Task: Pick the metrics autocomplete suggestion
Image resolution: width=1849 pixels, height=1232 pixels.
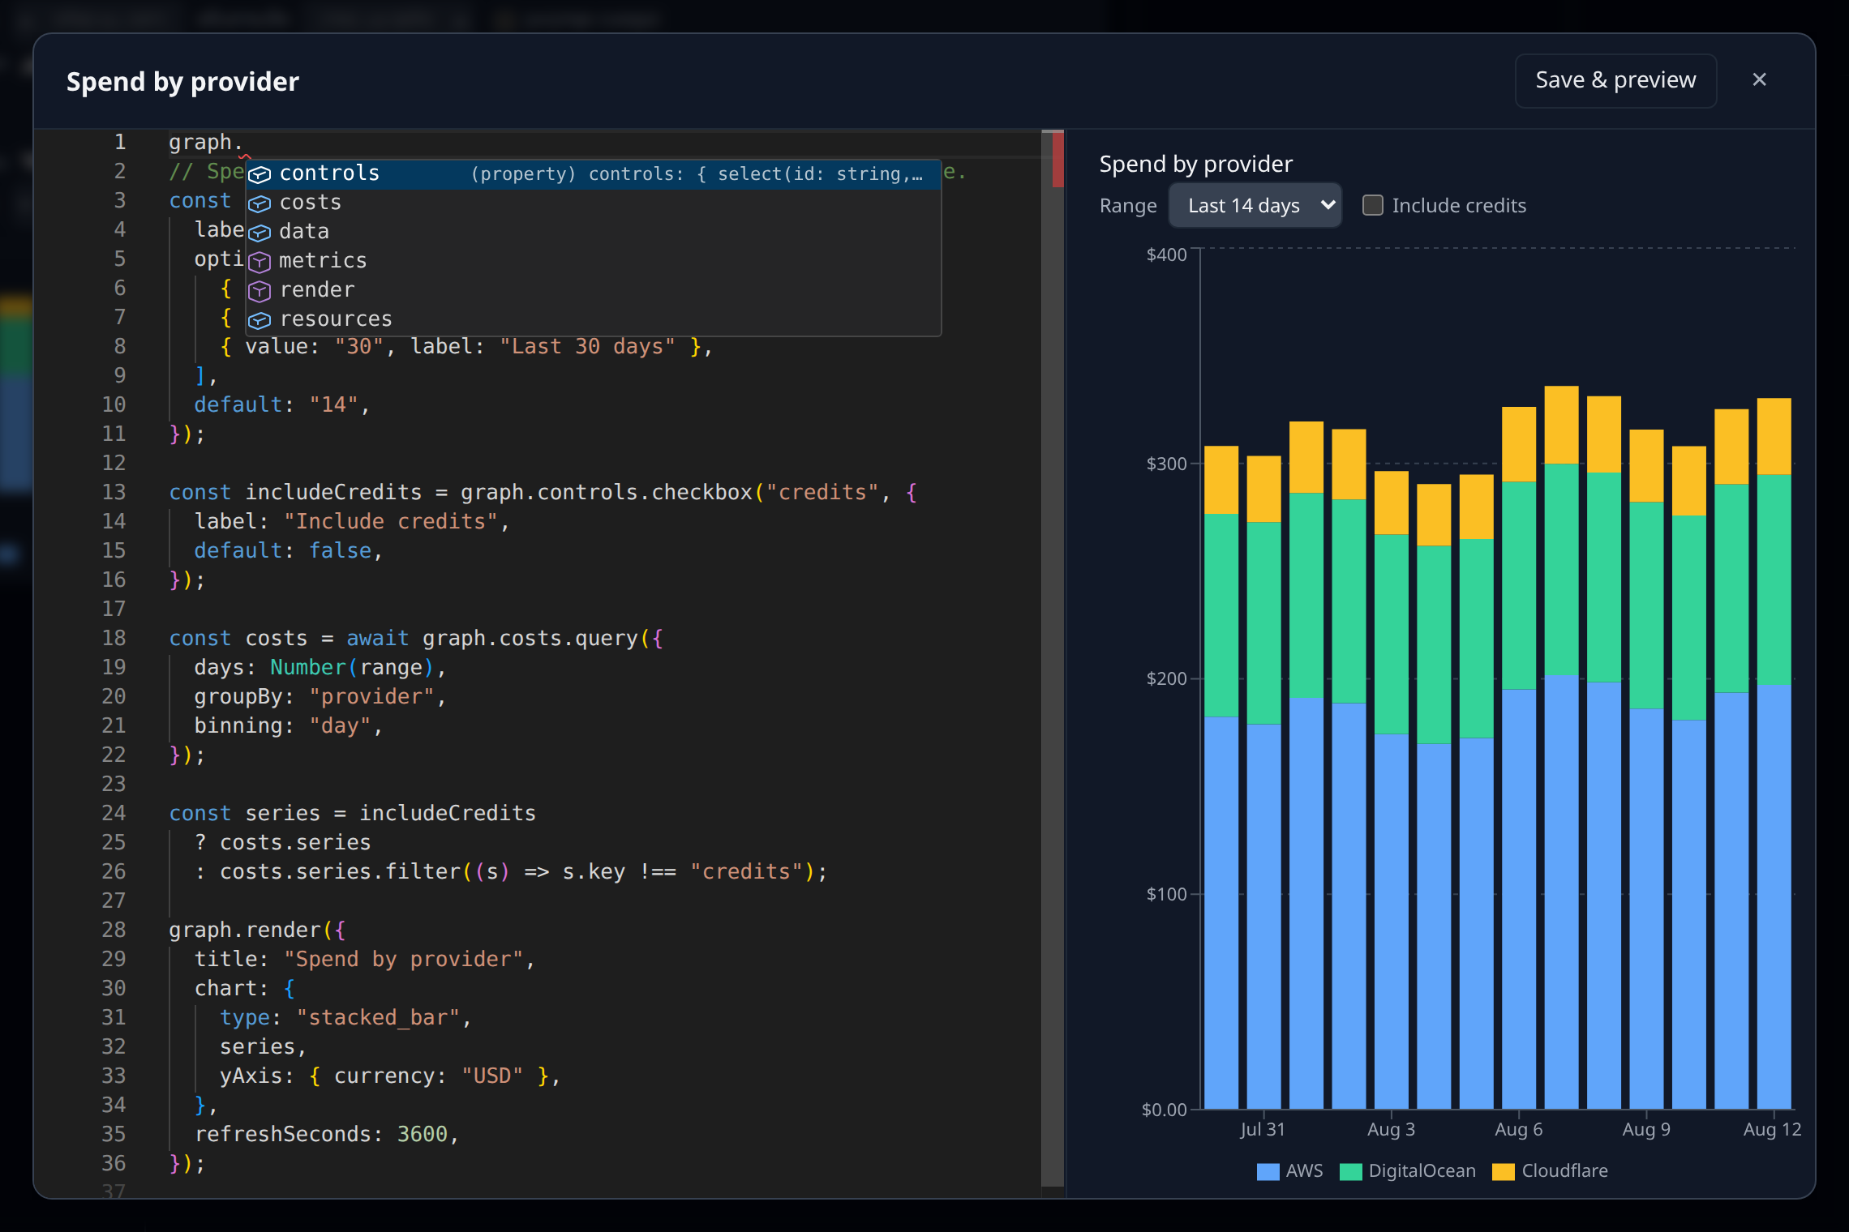Action: pyautogui.click(x=593, y=261)
